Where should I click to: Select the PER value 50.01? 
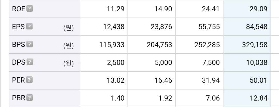pos(258,80)
